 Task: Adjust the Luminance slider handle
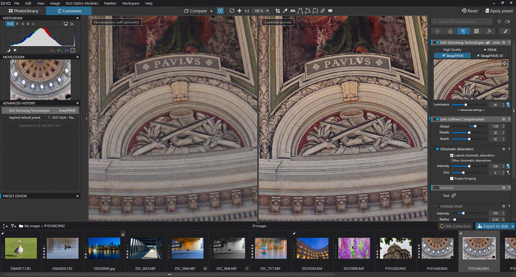coord(466,104)
